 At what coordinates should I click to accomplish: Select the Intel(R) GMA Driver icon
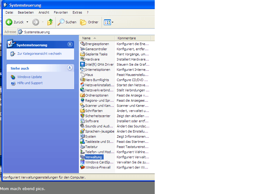coord(83,64)
